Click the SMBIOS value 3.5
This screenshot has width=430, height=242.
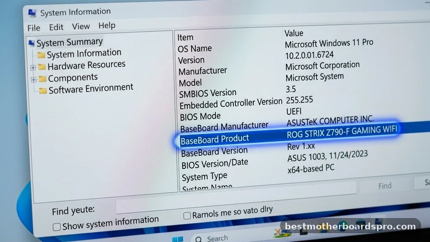291,89
